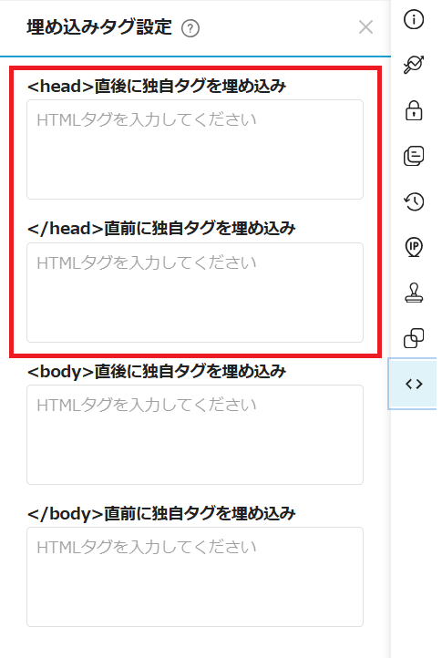The height and width of the screenshot is (658, 442).
Task: Focus the </head>直前 HTML tag textarea
Action: [x=195, y=293]
